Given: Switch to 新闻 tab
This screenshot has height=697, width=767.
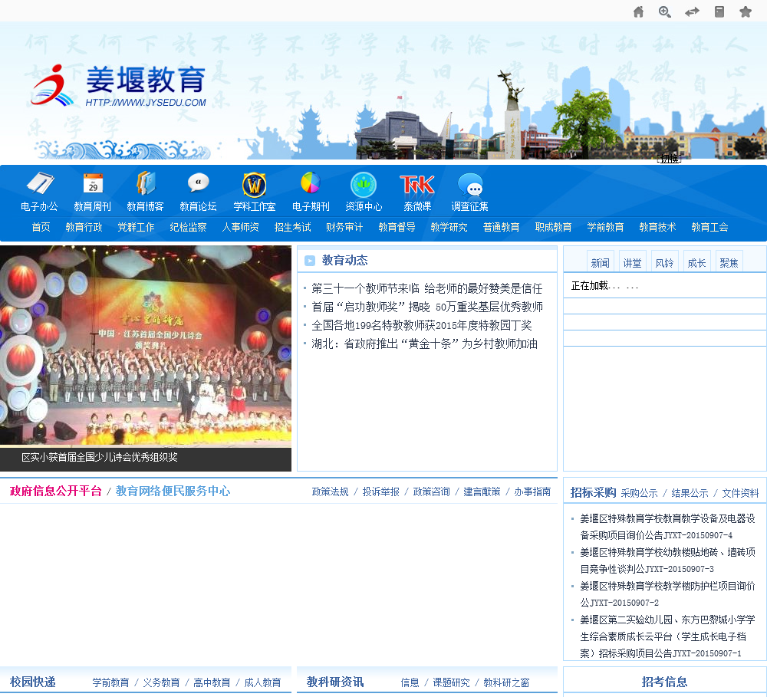Looking at the screenshot, I should pos(601,262).
